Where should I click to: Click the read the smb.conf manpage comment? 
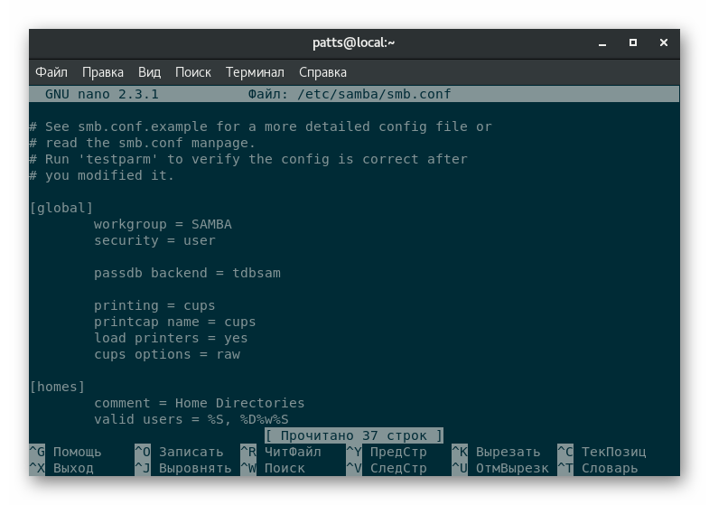coord(143,143)
